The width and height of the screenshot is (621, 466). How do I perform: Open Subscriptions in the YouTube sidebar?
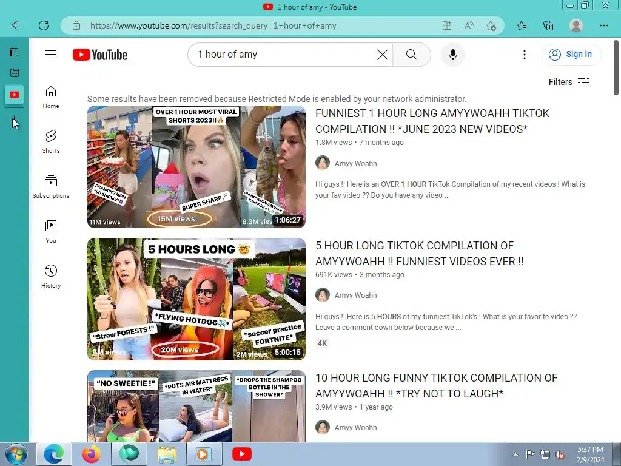click(51, 187)
